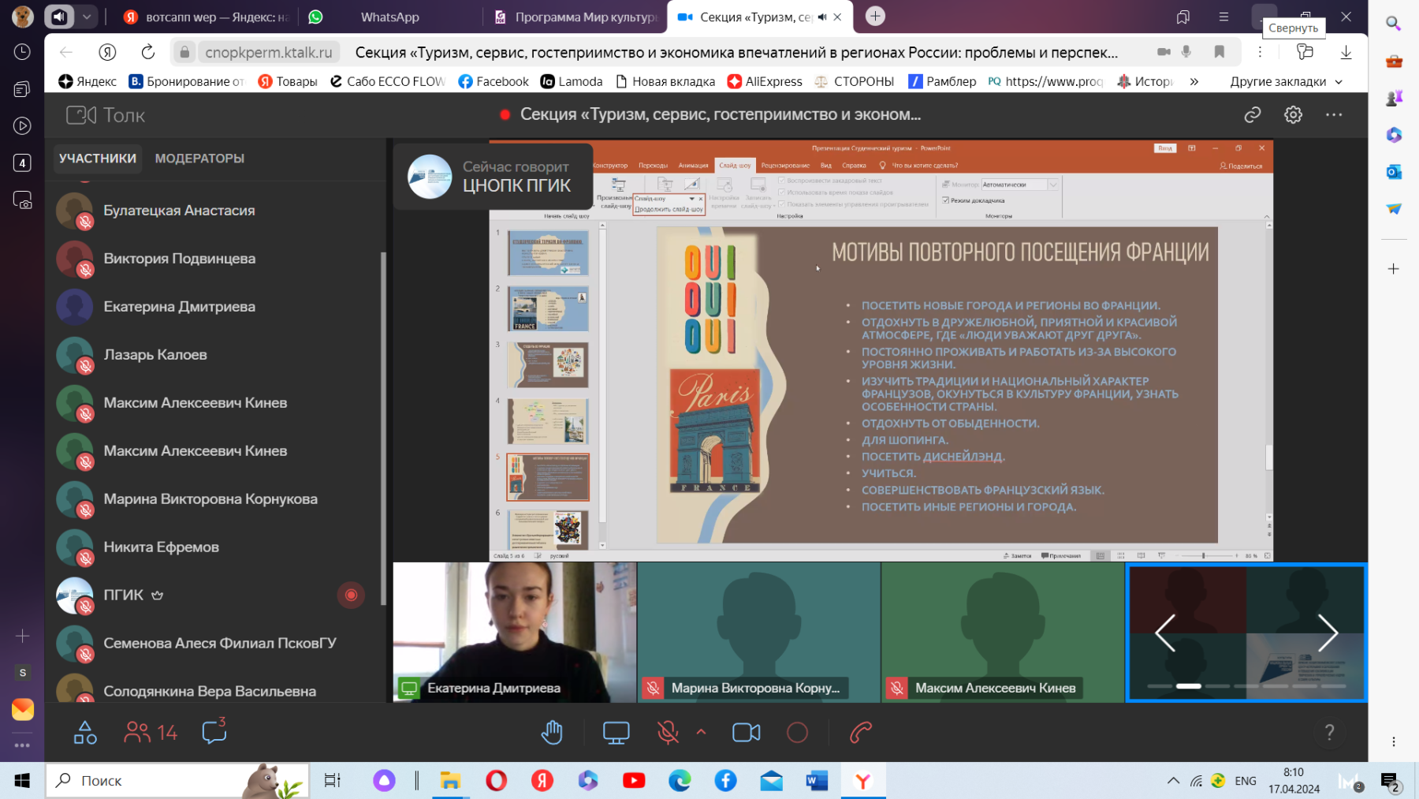1419x799 pixels.
Task: Open Другие закладки dropdown
Action: click(1287, 81)
